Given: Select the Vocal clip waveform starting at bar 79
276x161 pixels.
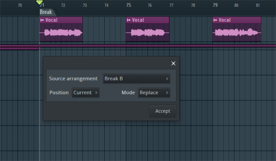Looking at the screenshot, I should (237, 33).
